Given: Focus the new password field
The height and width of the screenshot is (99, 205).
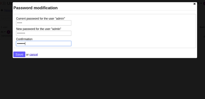Looking at the screenshot, I should pyautogui.click(x=44, y=33).
